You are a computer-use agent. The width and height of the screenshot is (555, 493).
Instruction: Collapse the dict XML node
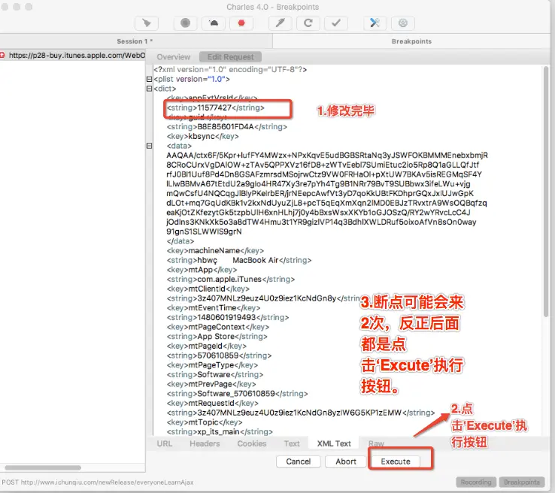(x=150, y=89)
